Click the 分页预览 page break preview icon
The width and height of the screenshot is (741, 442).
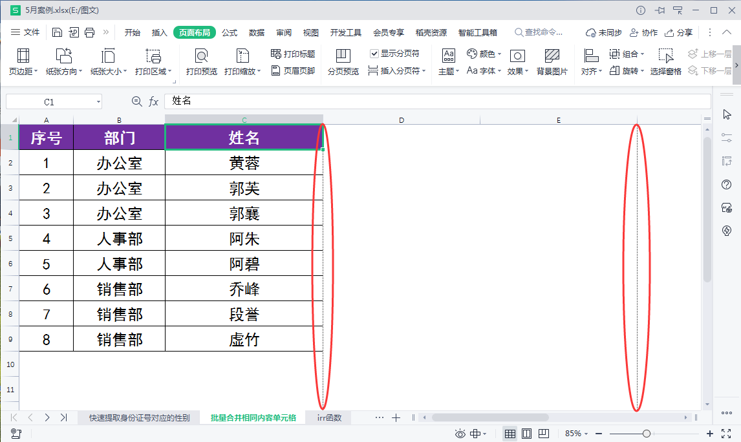[x=343, y=62]
